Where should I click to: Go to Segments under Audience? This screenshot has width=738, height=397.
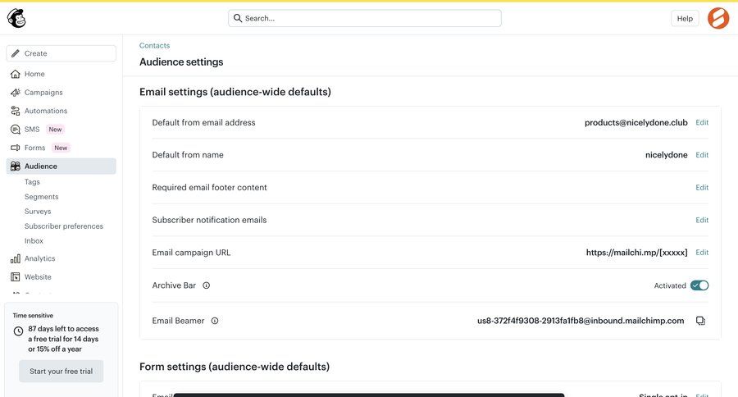click(42, 196)
